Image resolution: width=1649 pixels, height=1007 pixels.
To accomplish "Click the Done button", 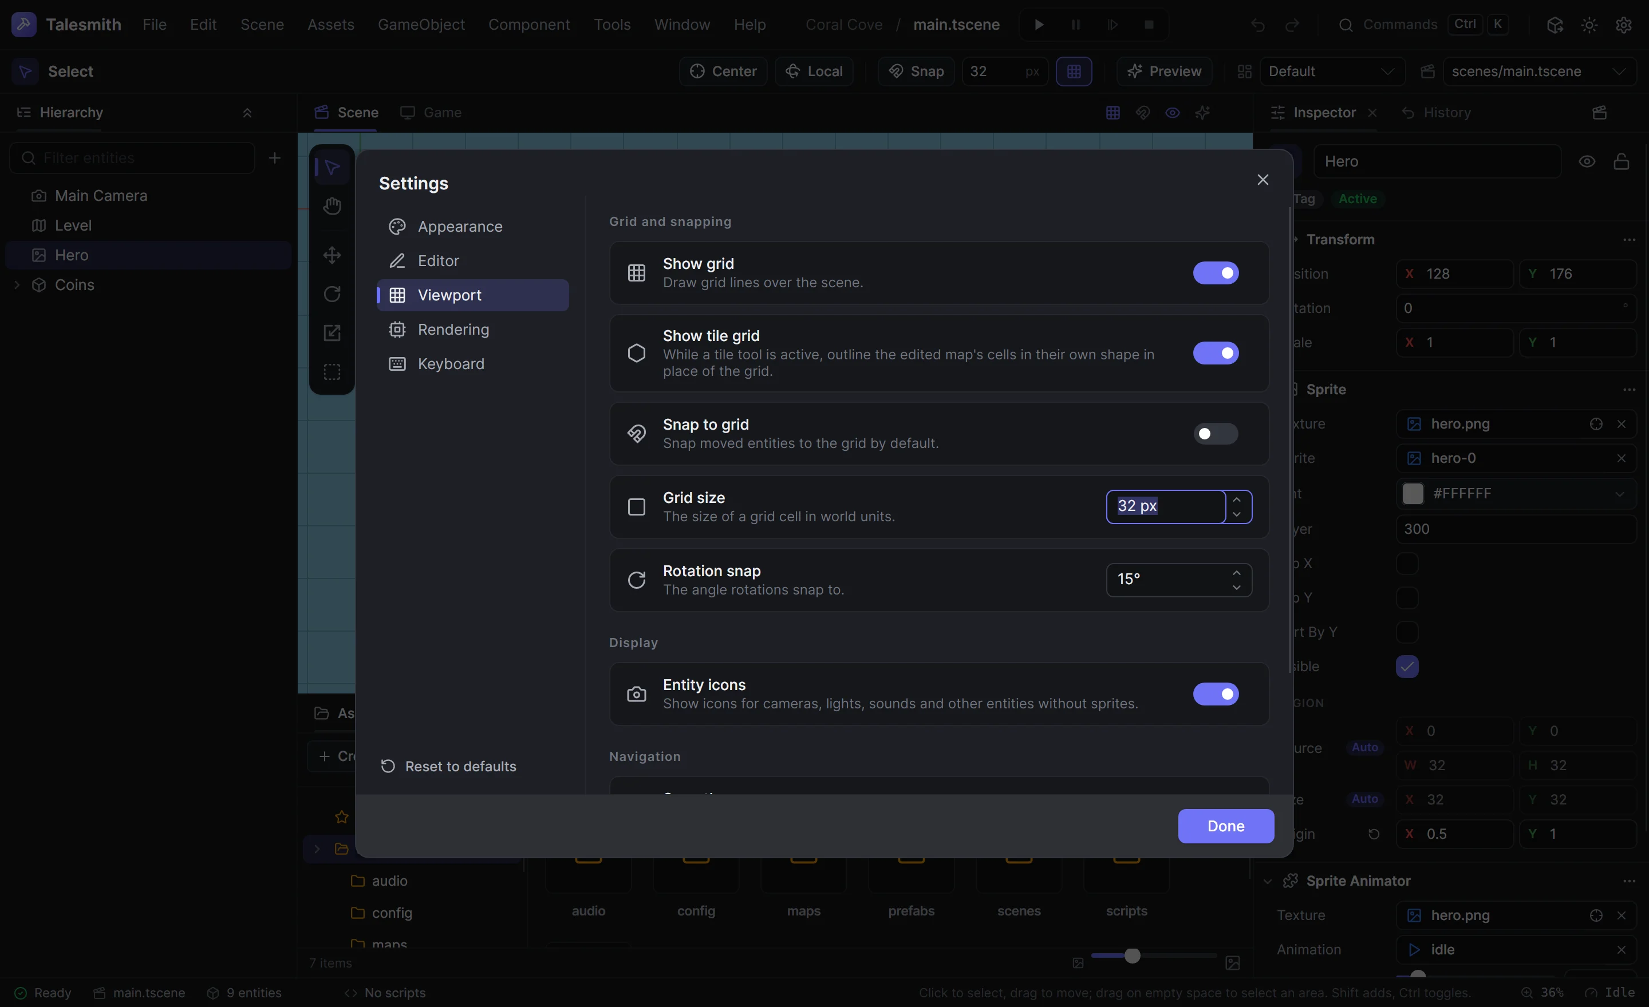I will pyautogui.click(x=1225, y=826).
